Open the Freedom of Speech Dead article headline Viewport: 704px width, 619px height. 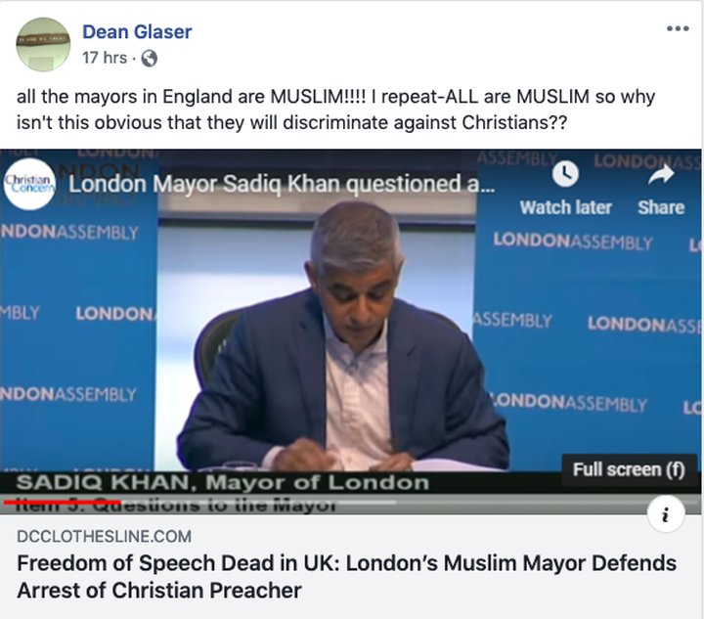tap(346, 577)
